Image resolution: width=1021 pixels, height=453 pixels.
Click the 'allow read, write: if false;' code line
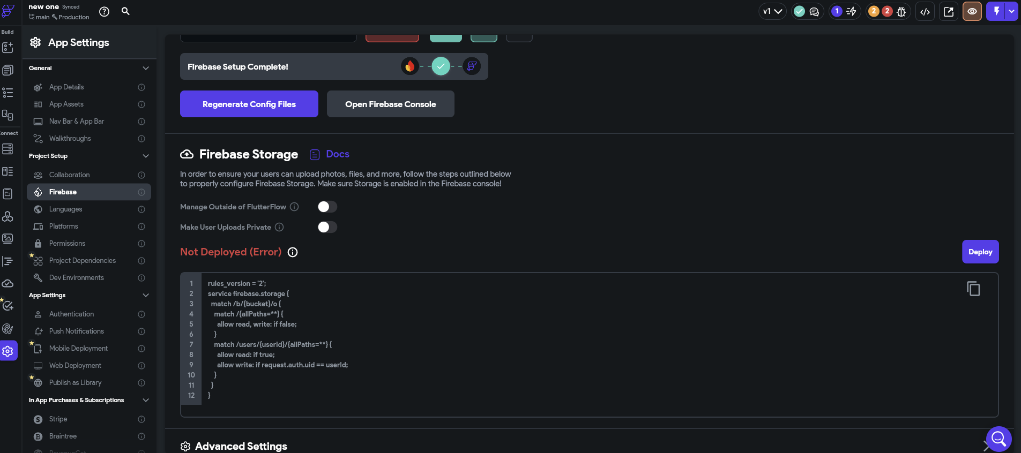(257, 324)
